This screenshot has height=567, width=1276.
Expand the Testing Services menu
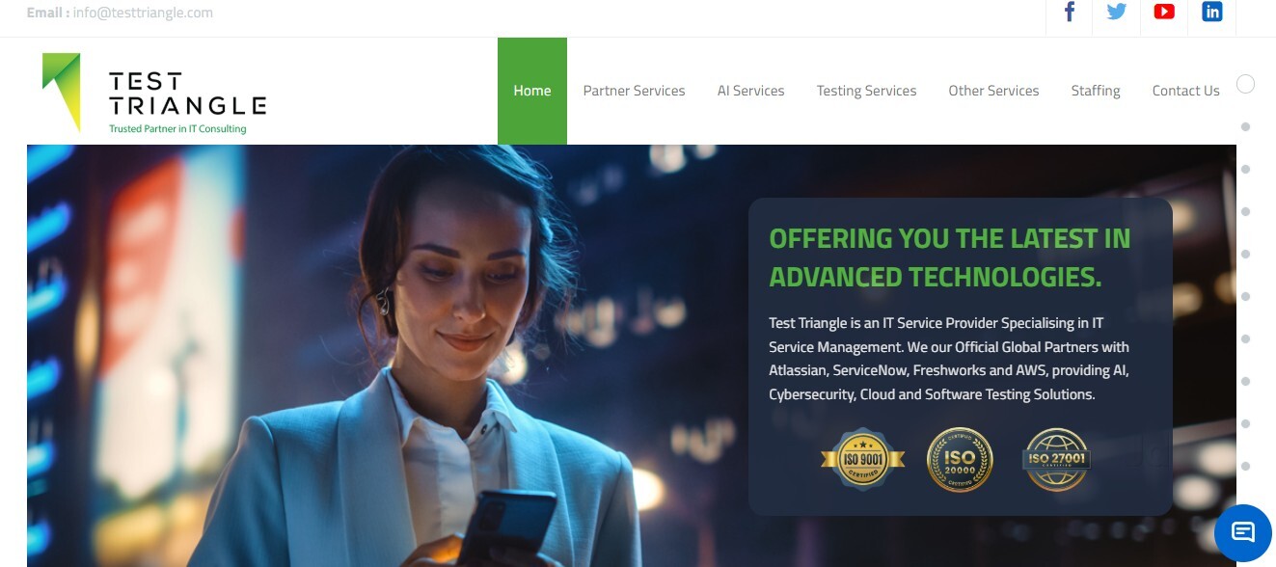866,91
